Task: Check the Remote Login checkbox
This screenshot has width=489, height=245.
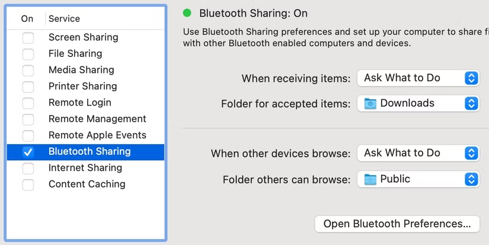Action: 28,103
